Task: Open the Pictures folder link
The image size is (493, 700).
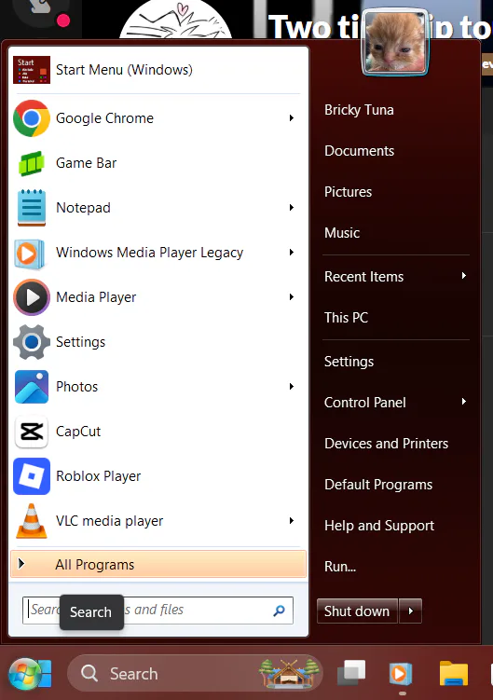Action: click(x=348, y=192)
